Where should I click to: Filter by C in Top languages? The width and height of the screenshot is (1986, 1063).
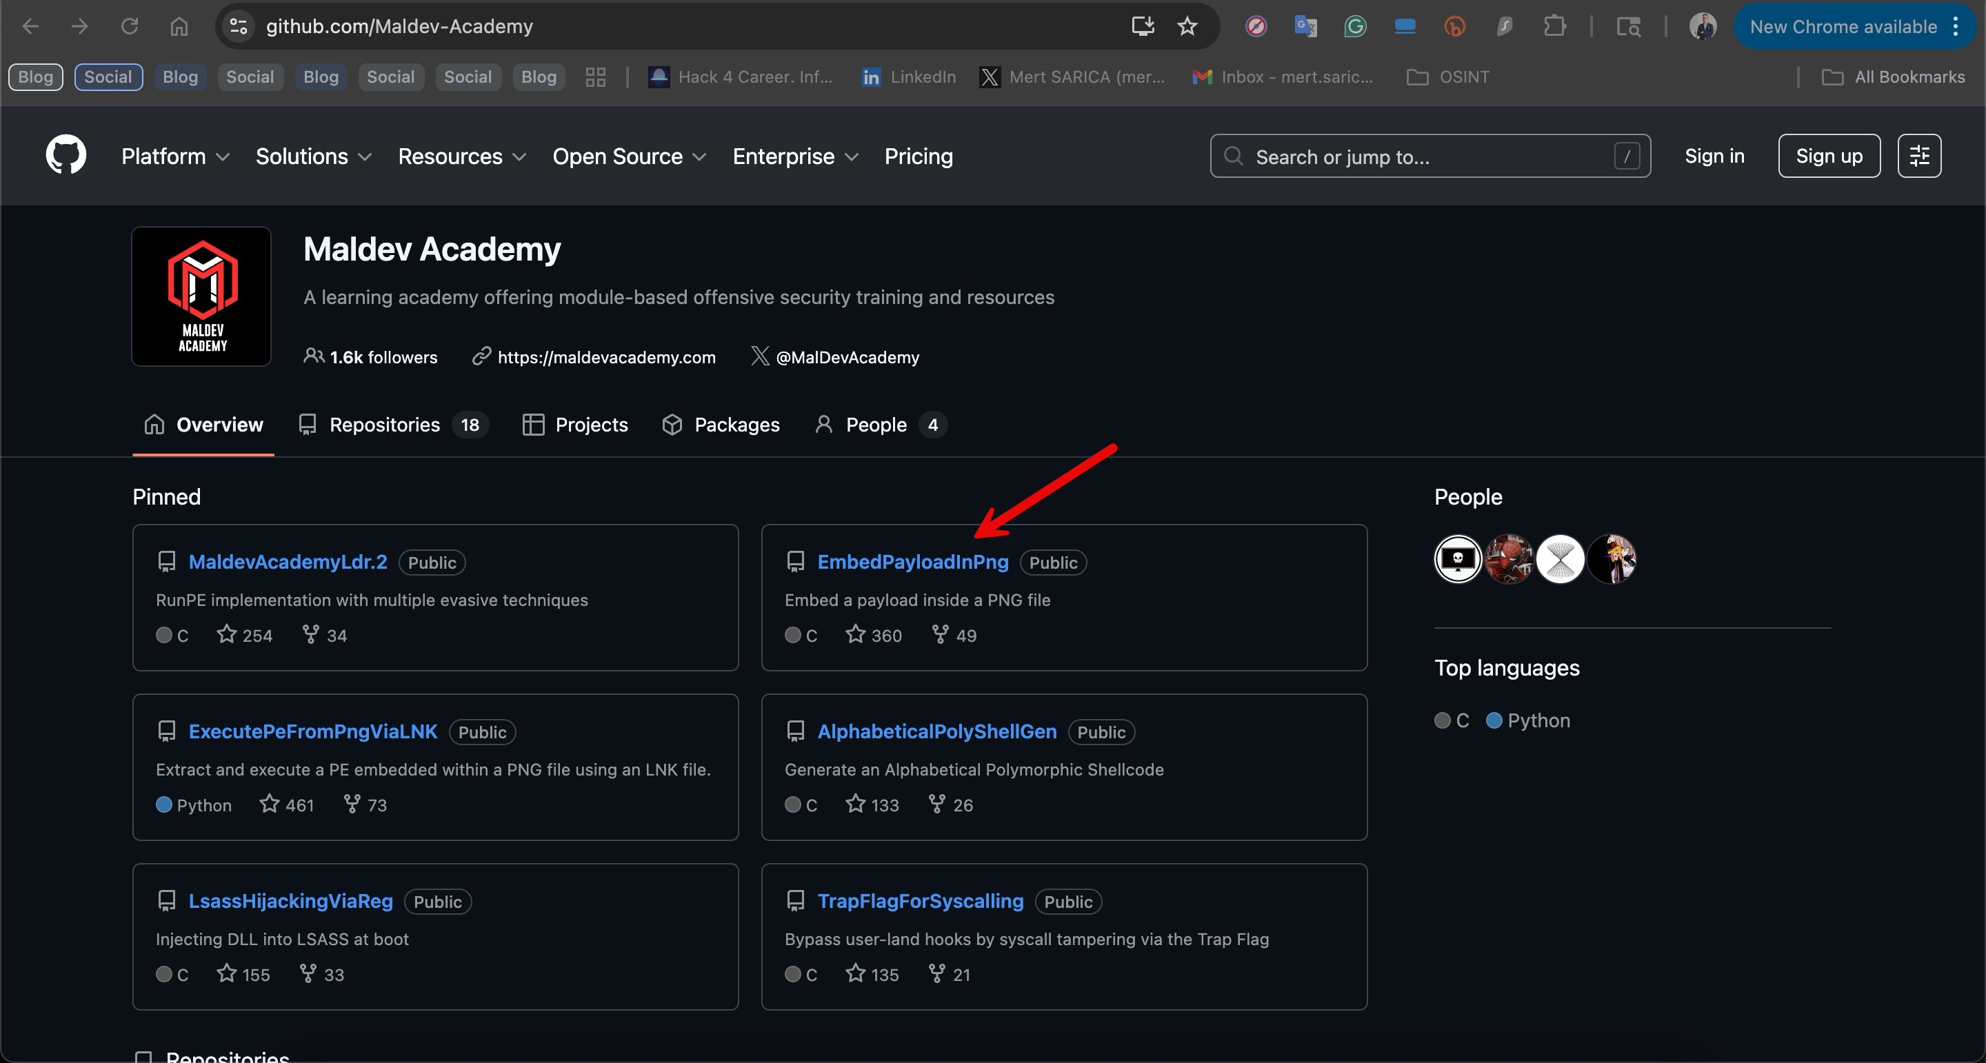(1452, 720)
